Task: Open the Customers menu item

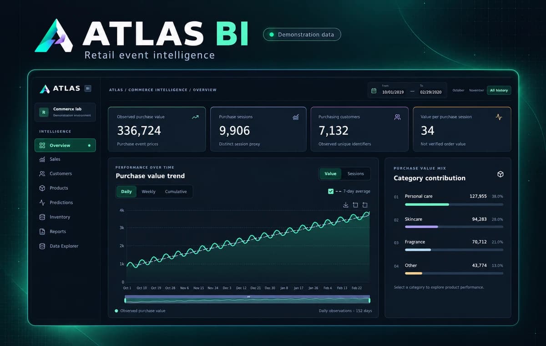Action: 65,173
